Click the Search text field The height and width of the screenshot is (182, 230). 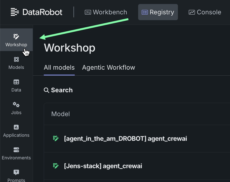point(62,90)
